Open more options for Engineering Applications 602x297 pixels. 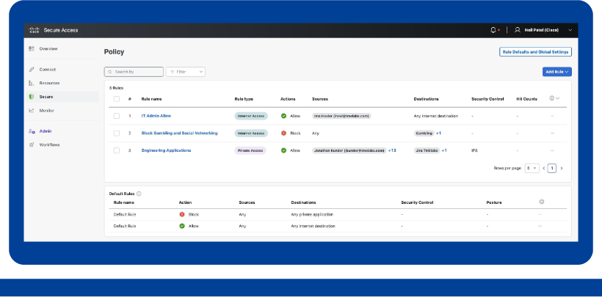(552, 150)
